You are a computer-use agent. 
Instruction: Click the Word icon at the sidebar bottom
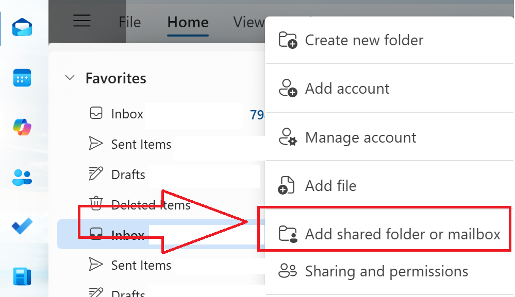coord(21,276)
